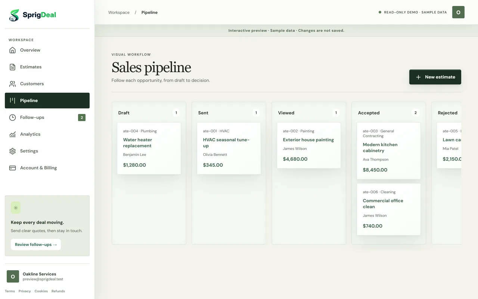The image size is (478, 299).
Task: Click the Analytics chart icon
Action: coord(13,134)
